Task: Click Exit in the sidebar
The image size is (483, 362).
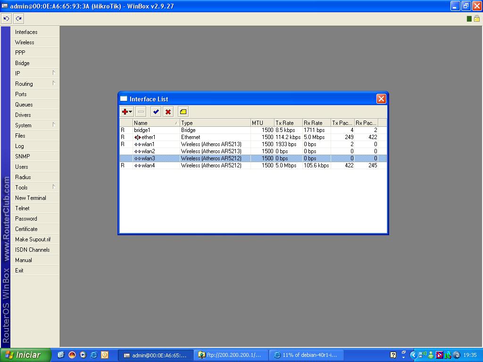Action: [x=35, y=270]
